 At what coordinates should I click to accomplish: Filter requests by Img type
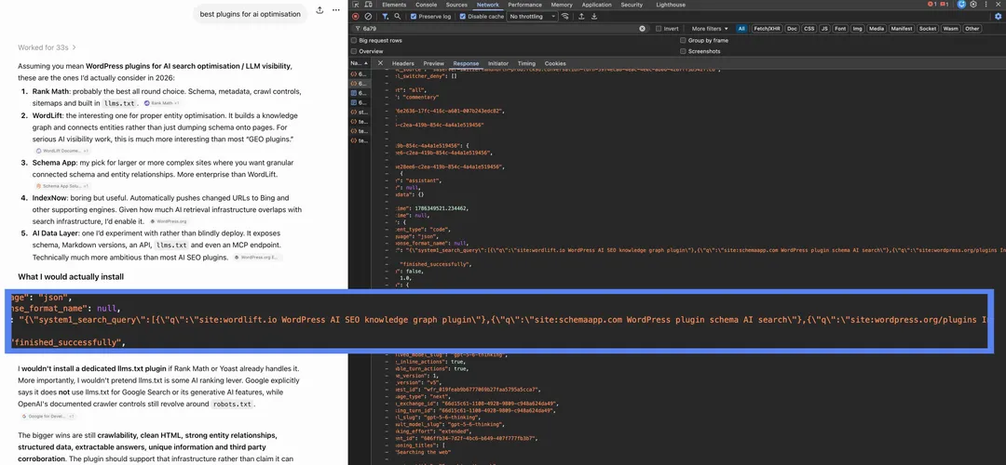coord(857,29)
